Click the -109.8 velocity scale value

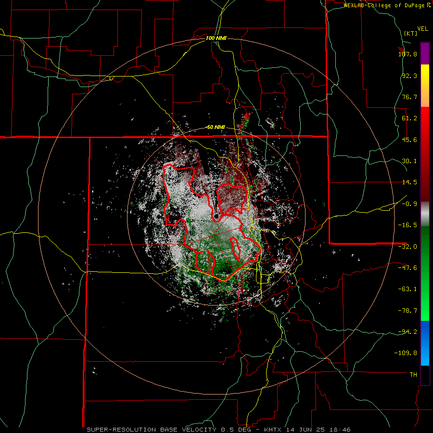point(406,353)
